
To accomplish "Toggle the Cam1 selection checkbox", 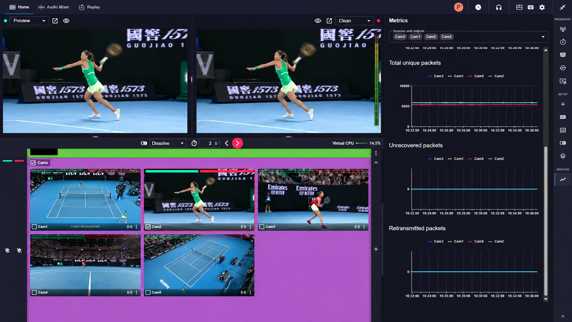I will point(34,227).
